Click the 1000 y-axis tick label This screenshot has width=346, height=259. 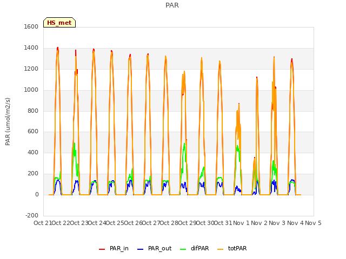(31, 90)
